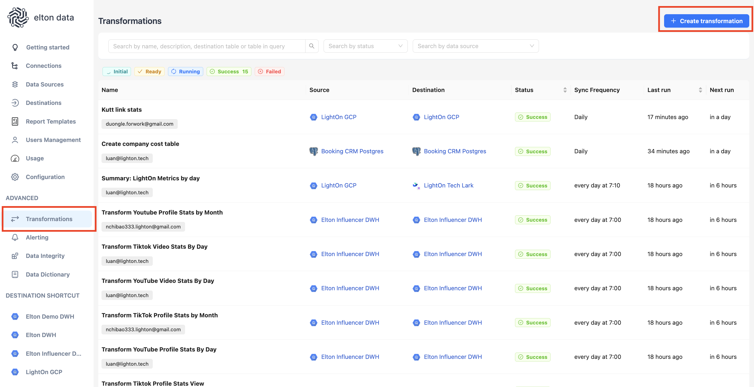754x387 pixels.
Task: Click LightOn GCP shortcut icon in sidebar
Action: 15,372
